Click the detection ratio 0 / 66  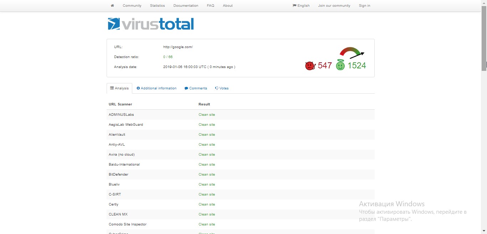(x=168, y=57)
